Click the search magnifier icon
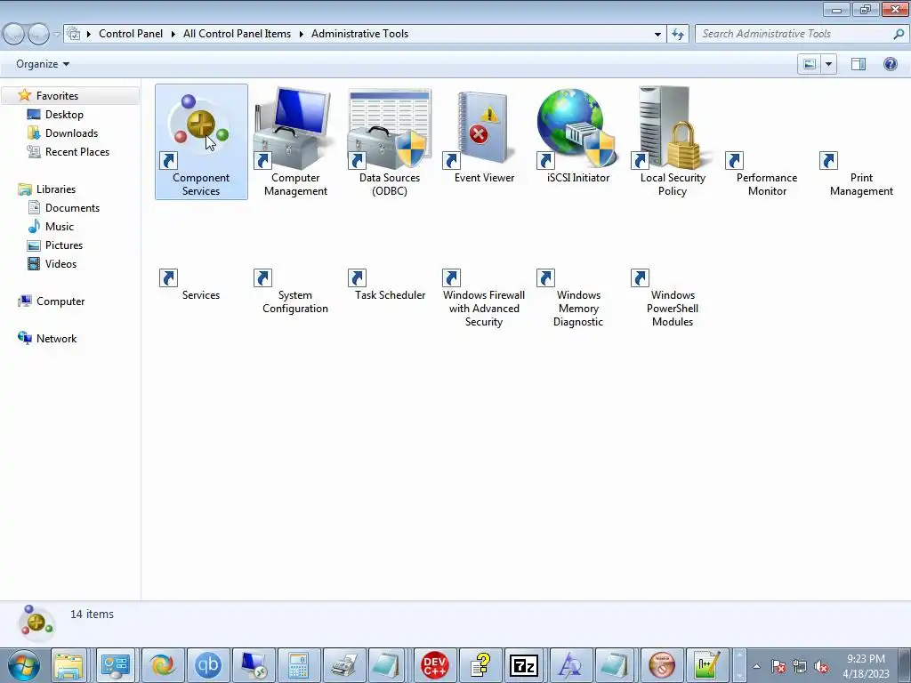Screen dimensions: 911x683 tap(899, 35)
